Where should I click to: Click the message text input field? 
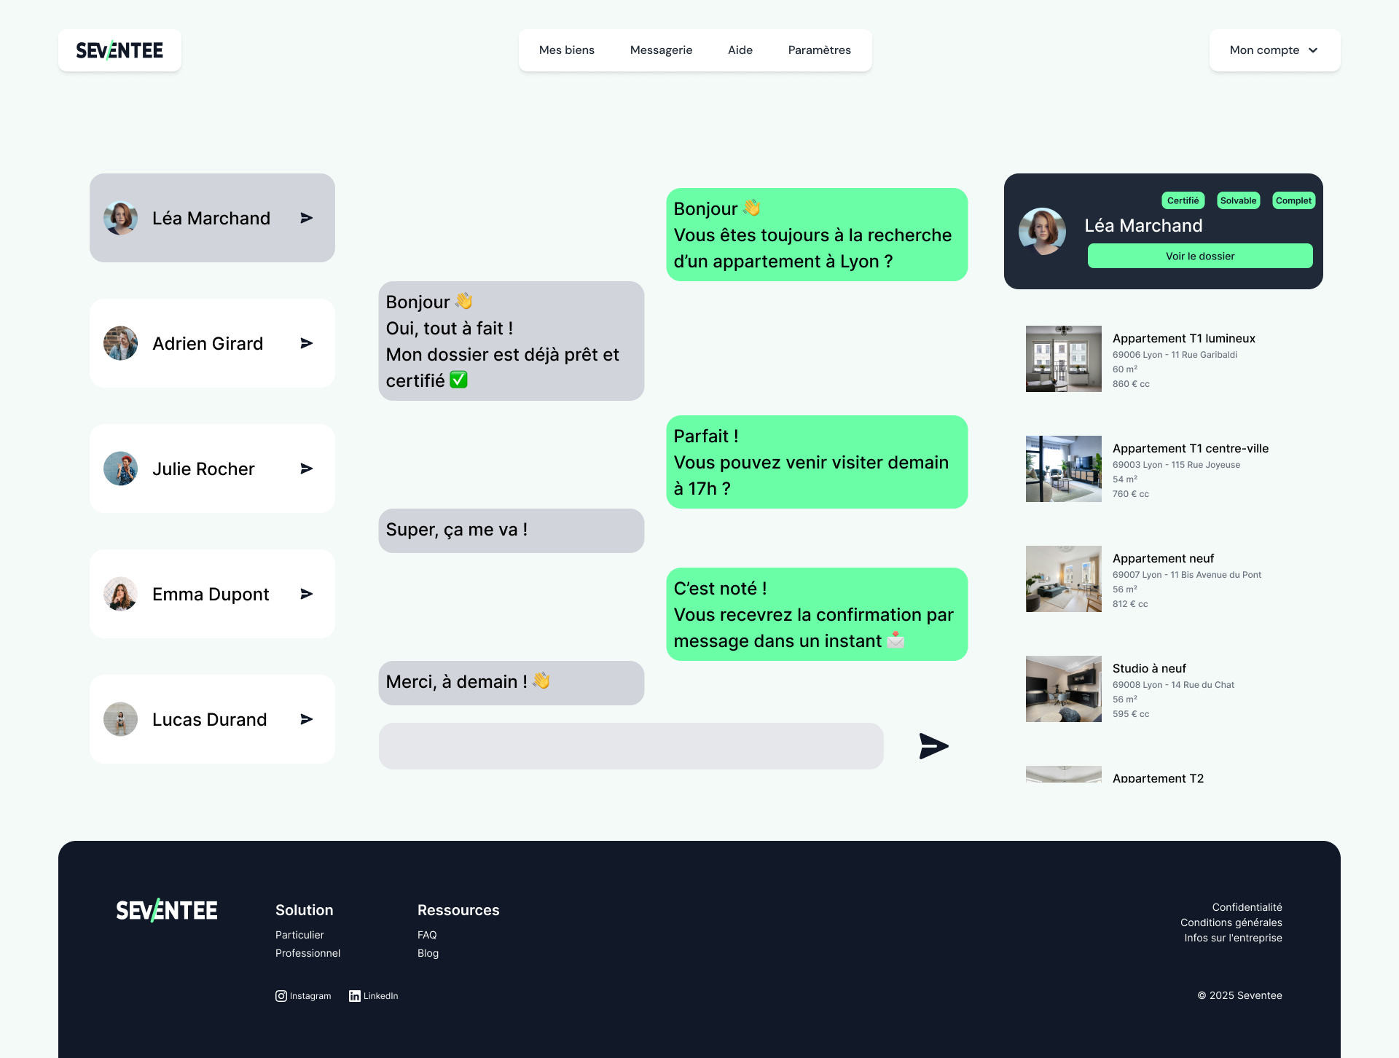[x=631, y=746]
